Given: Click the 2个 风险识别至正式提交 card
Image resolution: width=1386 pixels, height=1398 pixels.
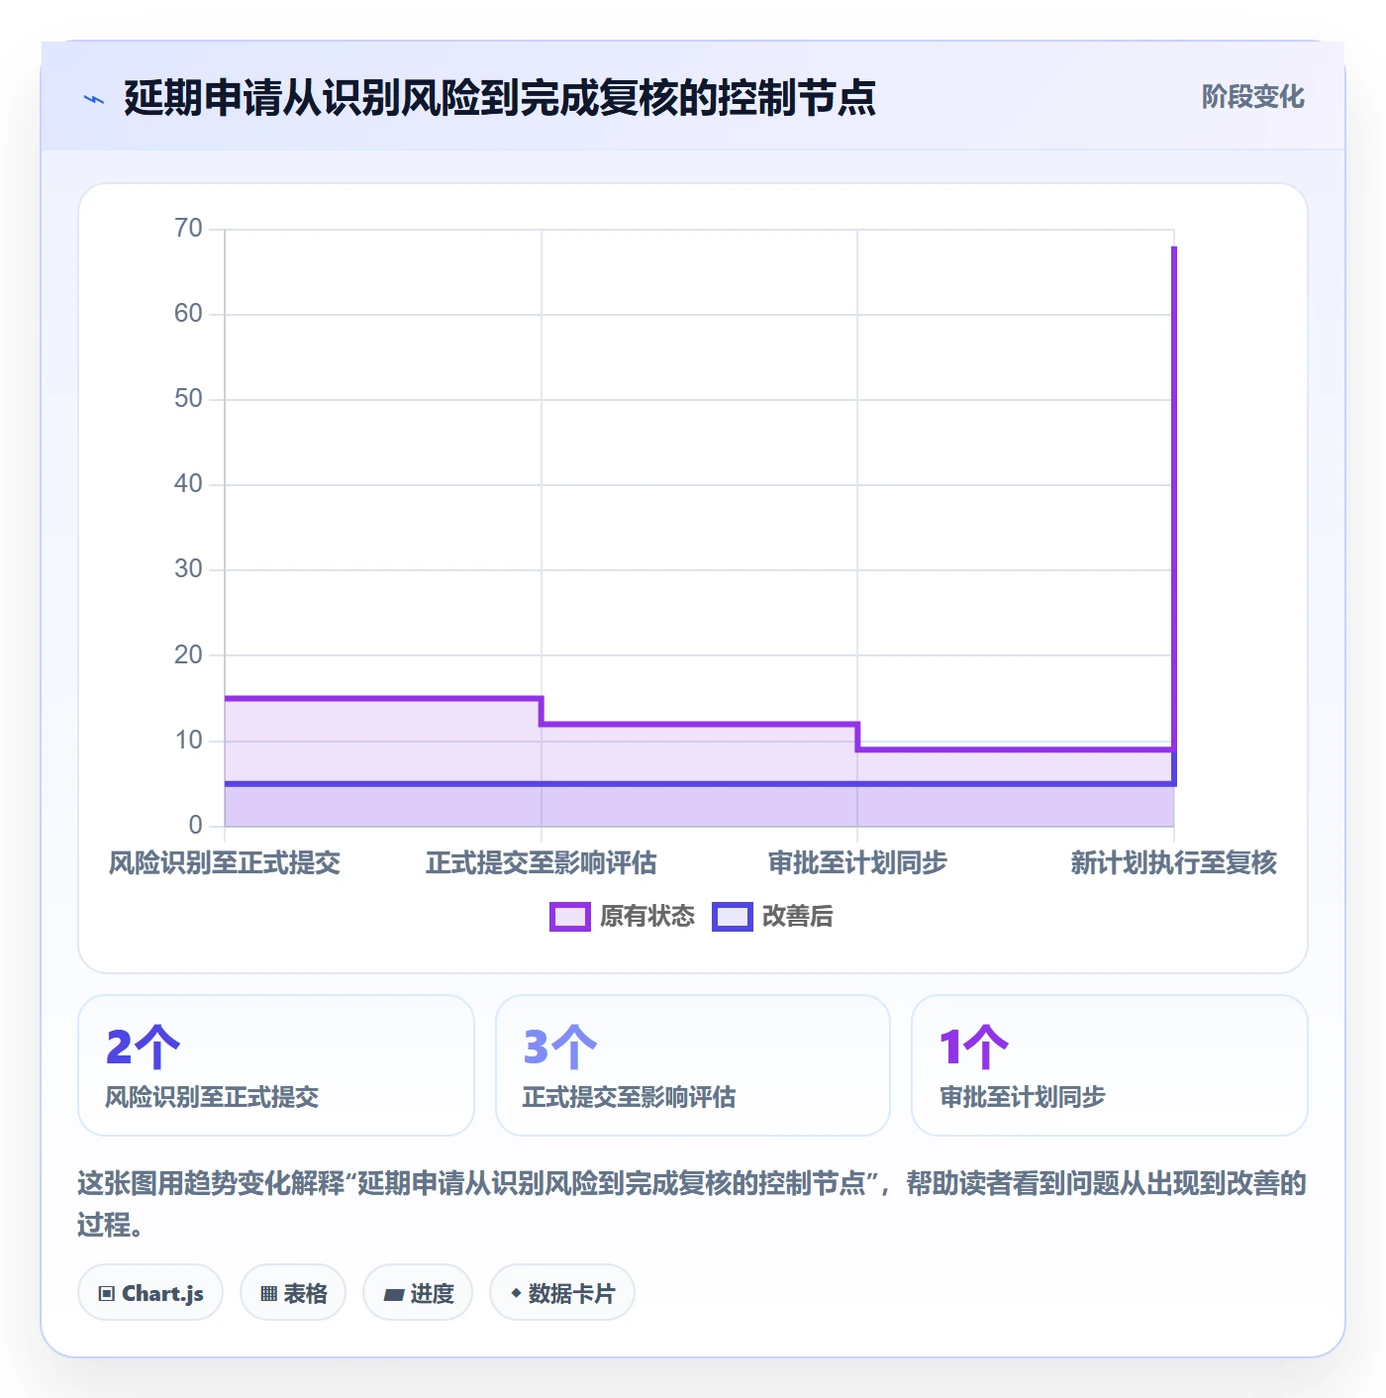Looking at the screenshot, I should [x=276, y=1065].
